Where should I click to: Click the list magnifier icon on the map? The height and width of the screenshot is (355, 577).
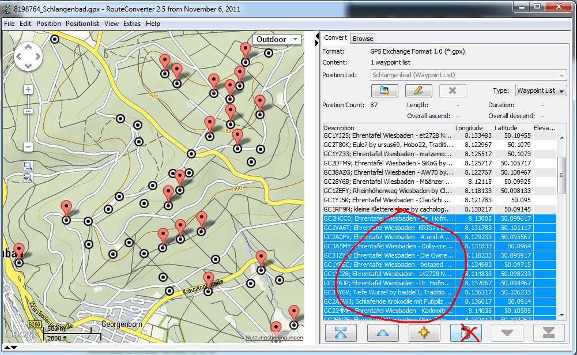(x=28, y=177)
